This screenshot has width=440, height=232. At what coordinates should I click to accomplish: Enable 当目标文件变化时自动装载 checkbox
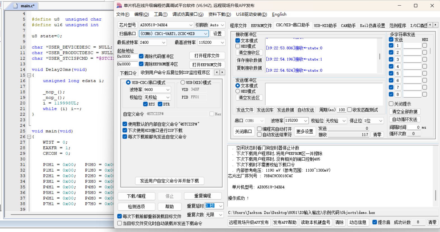click(x=119, y=223)
